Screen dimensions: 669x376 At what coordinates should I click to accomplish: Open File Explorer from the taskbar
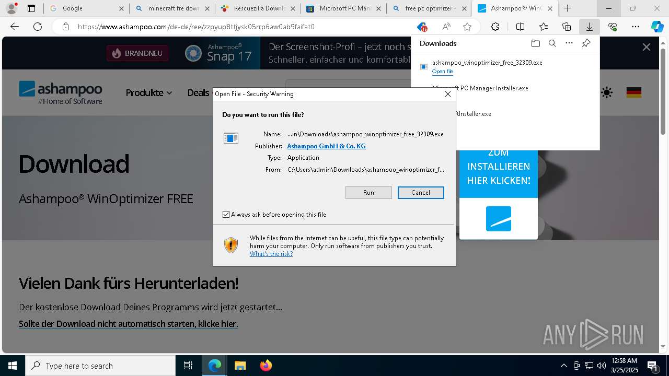(240, 366)
